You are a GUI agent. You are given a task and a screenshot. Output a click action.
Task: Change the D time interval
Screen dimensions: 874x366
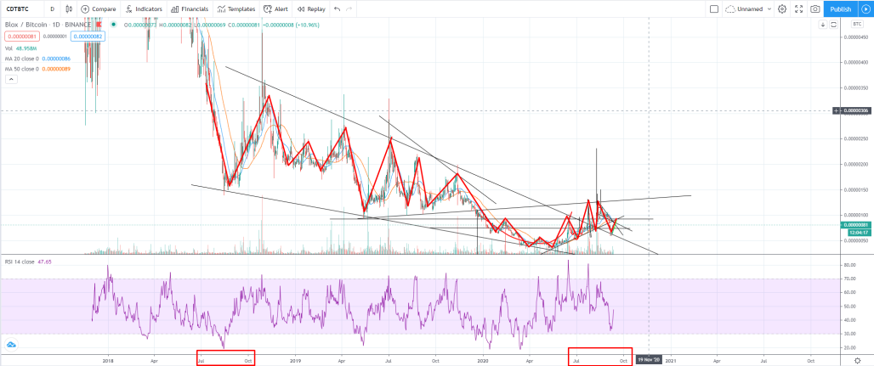53,8
